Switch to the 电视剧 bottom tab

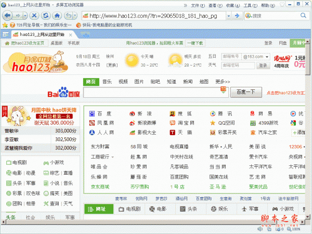[x=129, y=209]
